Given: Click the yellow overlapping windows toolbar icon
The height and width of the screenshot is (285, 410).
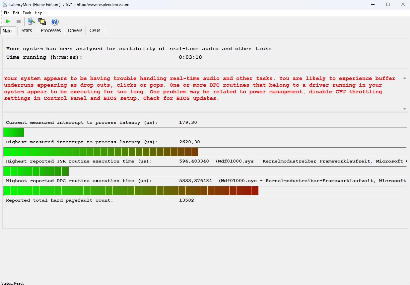Looking at the screenshot, I should pos(42,22).
